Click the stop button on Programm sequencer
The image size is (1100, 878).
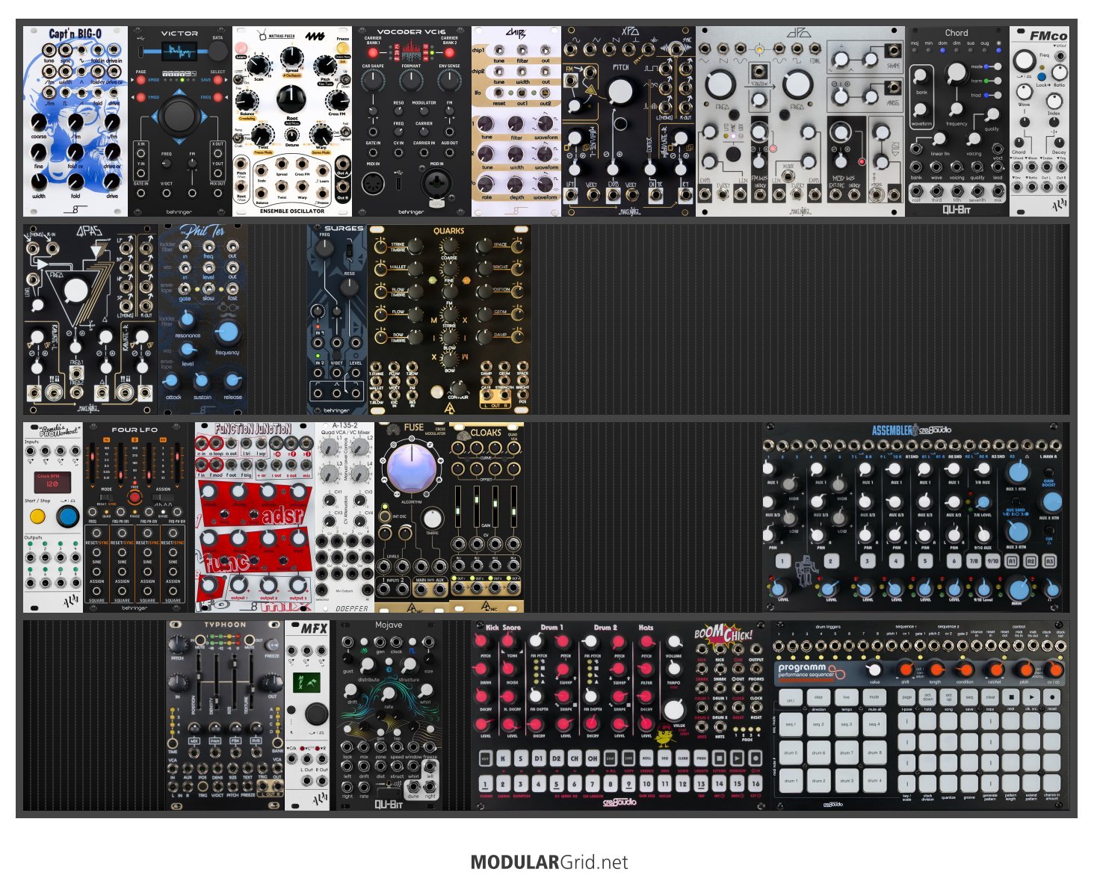click(x=1010, y=697)
